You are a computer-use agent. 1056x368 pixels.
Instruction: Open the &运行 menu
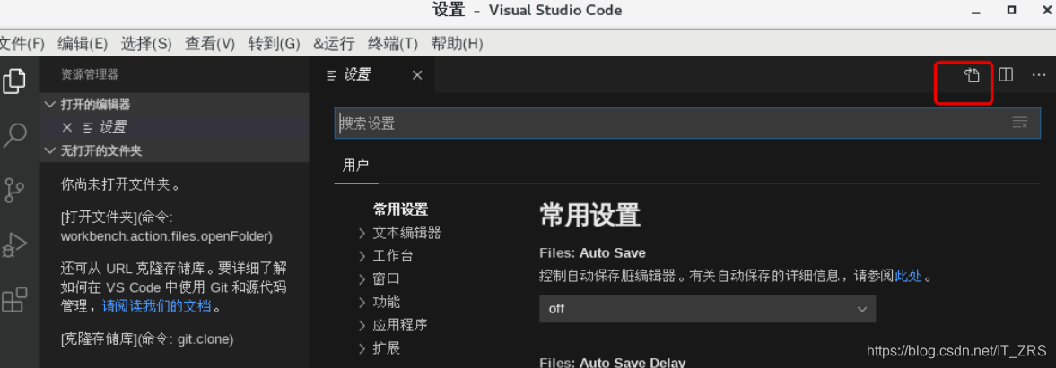click(x=334, y=45)
